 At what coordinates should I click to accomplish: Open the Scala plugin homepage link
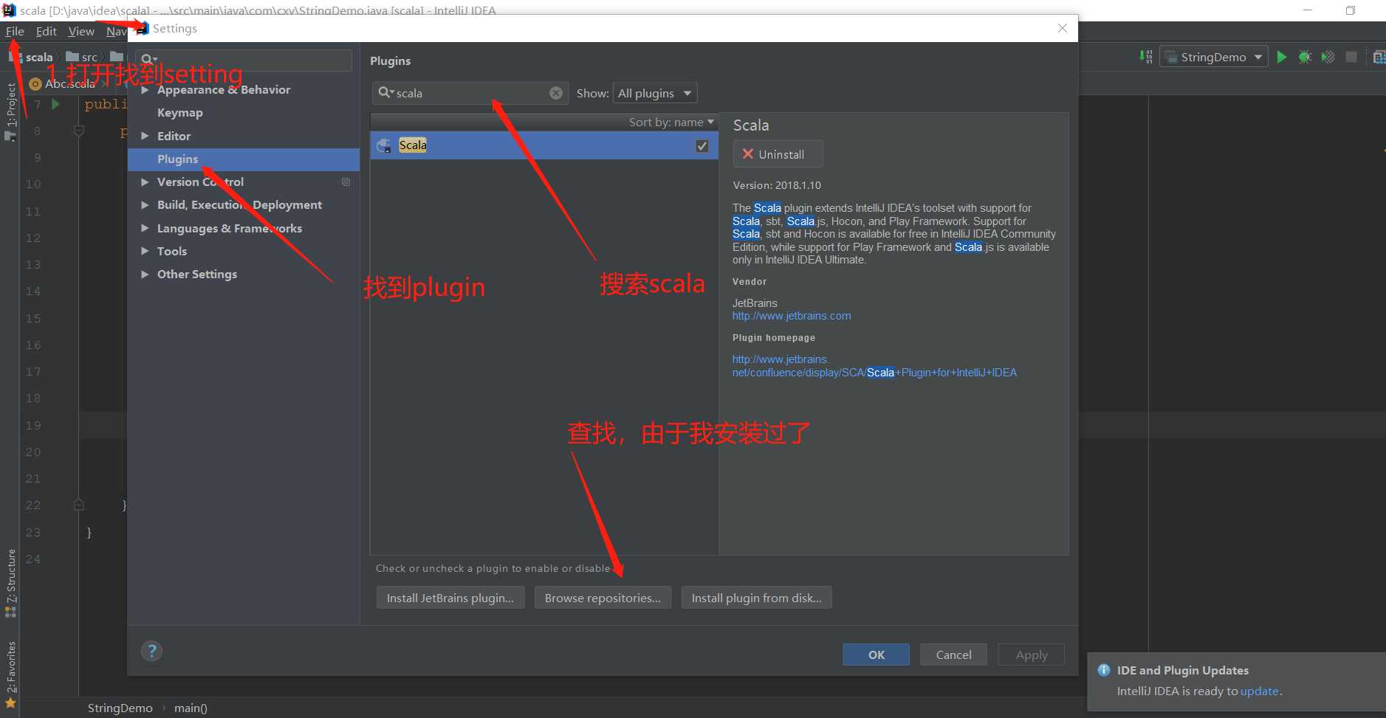point(874,366)
